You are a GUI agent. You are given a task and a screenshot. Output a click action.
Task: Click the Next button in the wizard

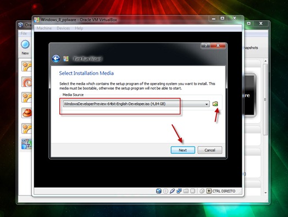183,150
